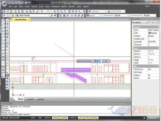Open the Draw menu

tap(48, 6)
